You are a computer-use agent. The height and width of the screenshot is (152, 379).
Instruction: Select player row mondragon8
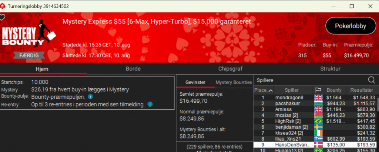(x=315, y=98)
